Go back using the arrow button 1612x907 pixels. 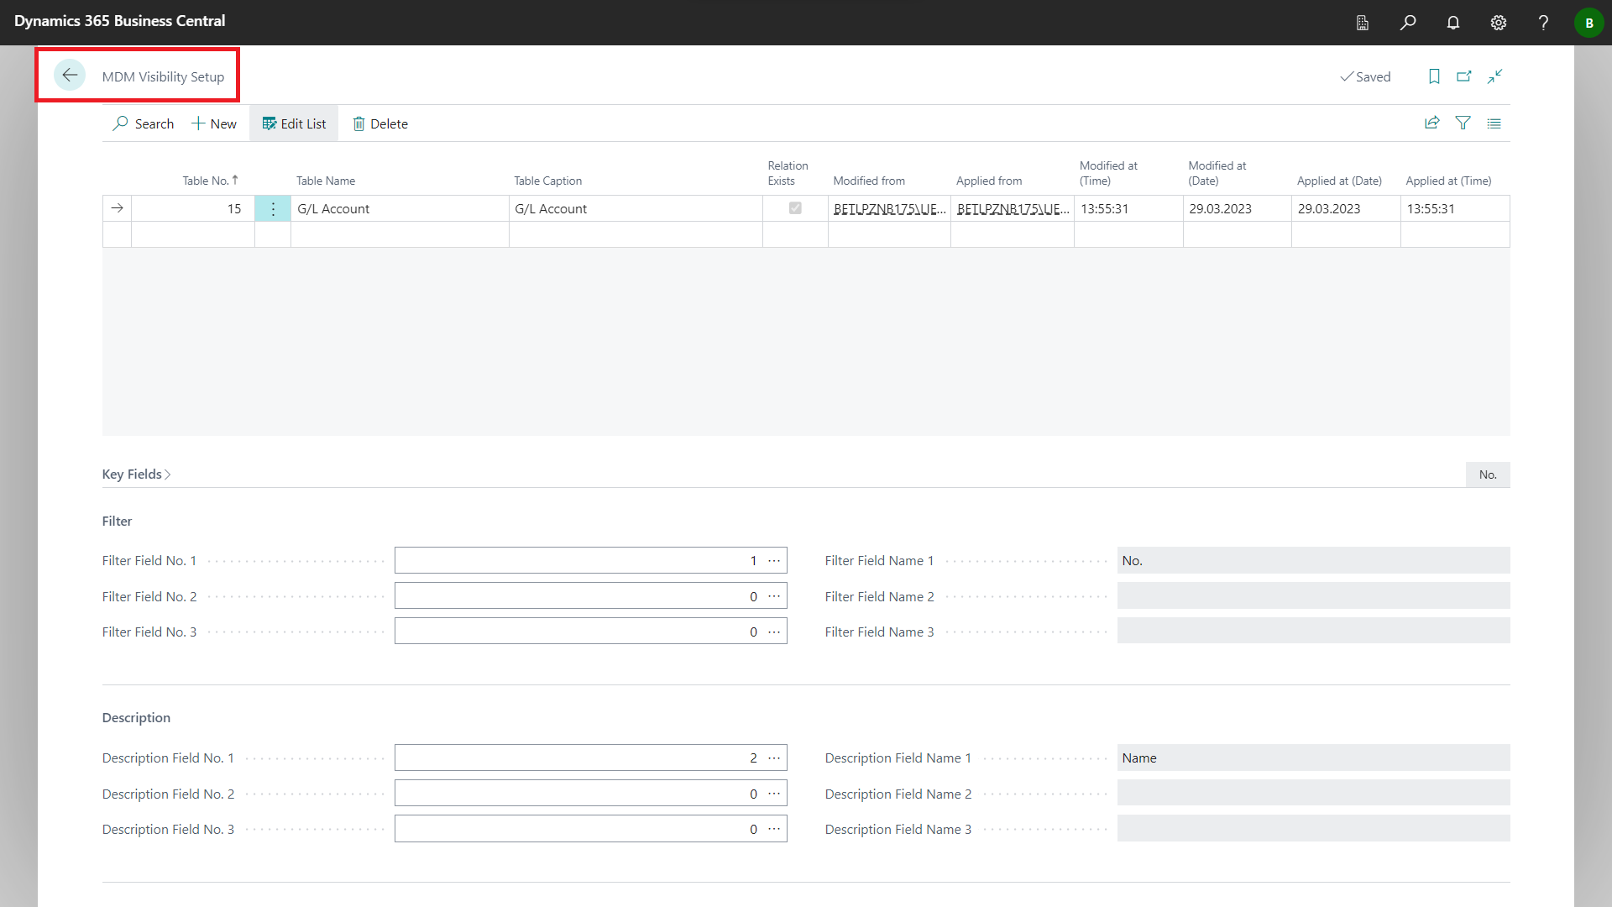(x=70, y=76)
